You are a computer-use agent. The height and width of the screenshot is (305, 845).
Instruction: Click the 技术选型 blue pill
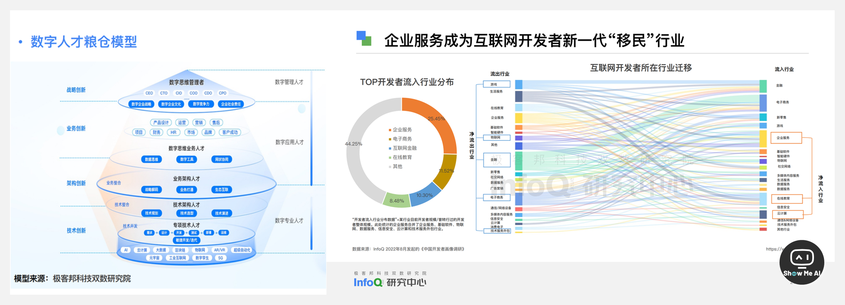pyautogui.click(x=187, y=213)
